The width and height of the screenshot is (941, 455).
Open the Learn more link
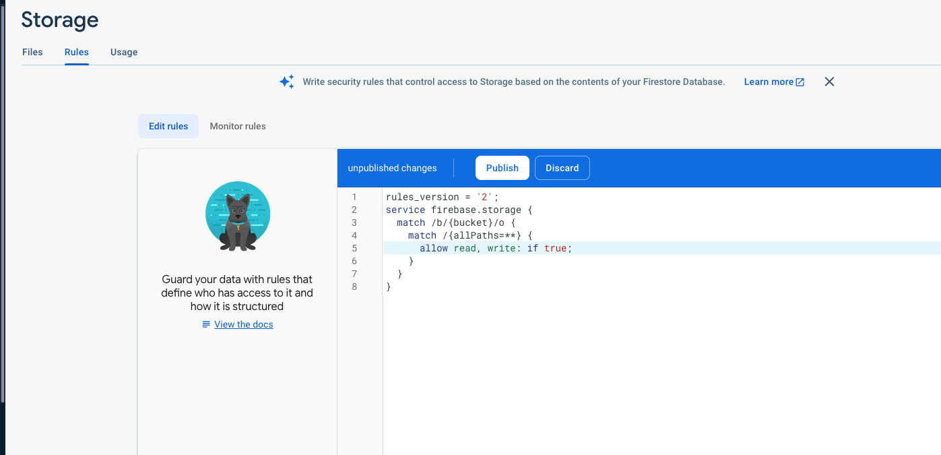768,82
